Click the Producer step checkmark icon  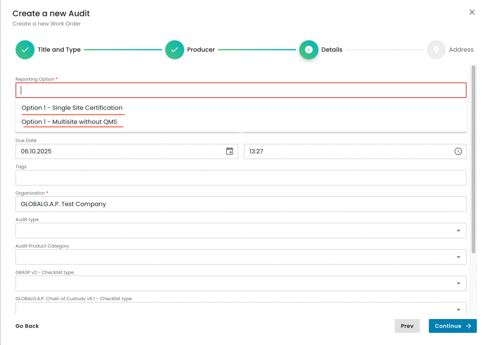[x=174, y=50]
